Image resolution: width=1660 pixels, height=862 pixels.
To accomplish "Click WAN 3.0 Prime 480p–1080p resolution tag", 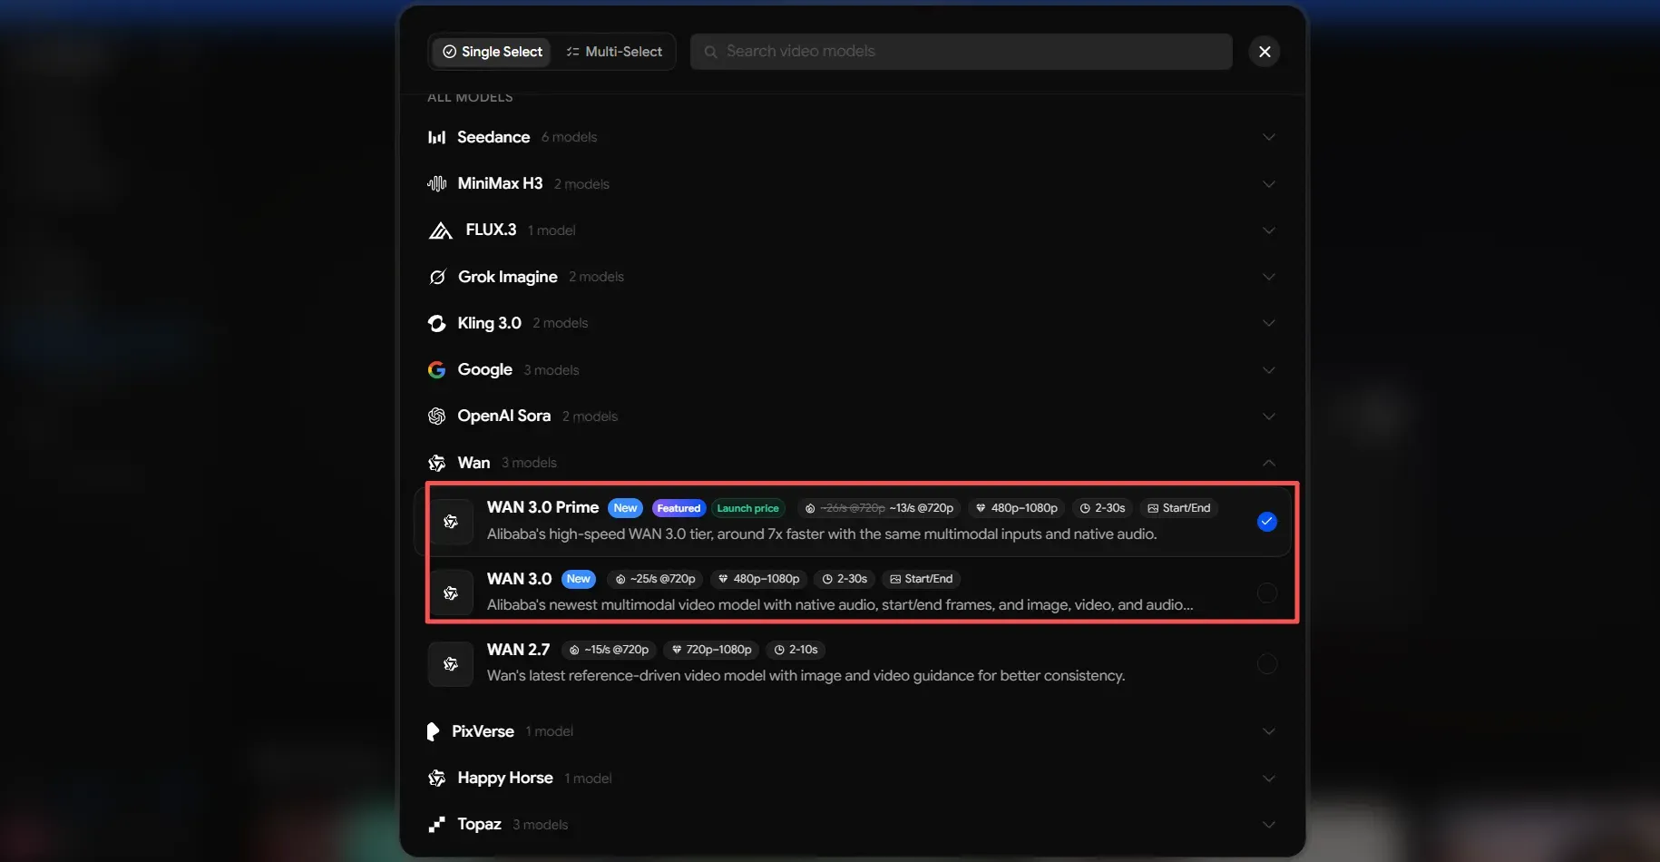I will point(1017,508).
